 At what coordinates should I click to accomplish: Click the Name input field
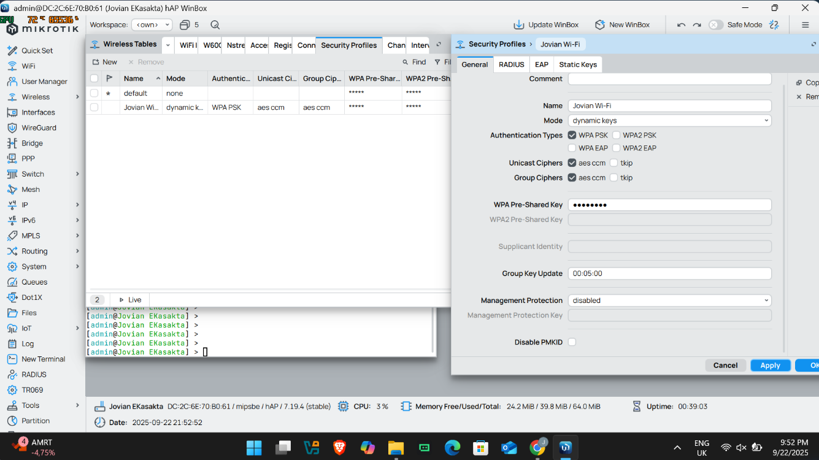[669, 105]
